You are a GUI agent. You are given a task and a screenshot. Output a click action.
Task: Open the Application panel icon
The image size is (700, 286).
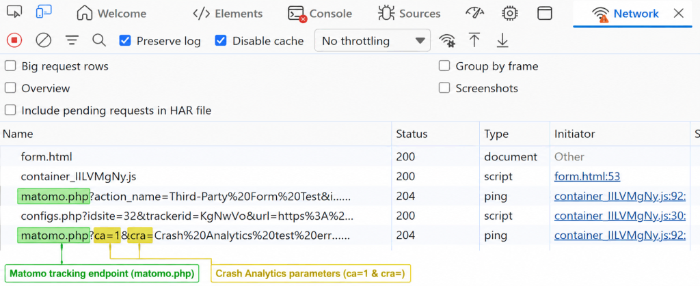[x=544, y=14]
